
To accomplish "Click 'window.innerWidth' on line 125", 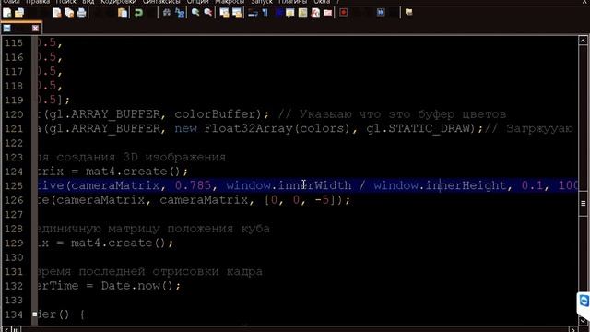I will 289,185.
